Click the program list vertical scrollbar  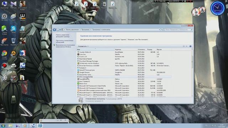point(192,62)
